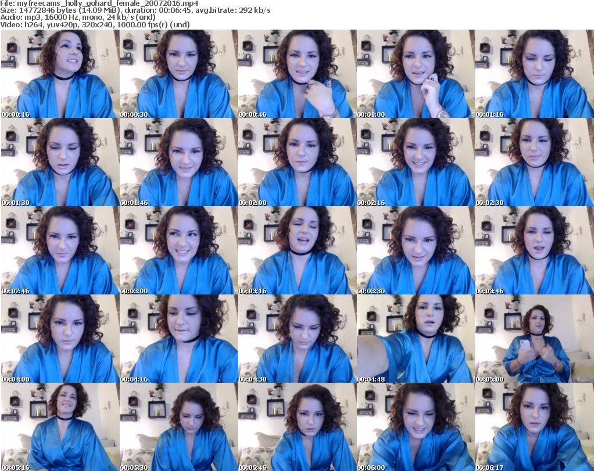View the frame at 00:03:16
The width and height of the screenshot is (595, 471).
[x=297, y=251]
